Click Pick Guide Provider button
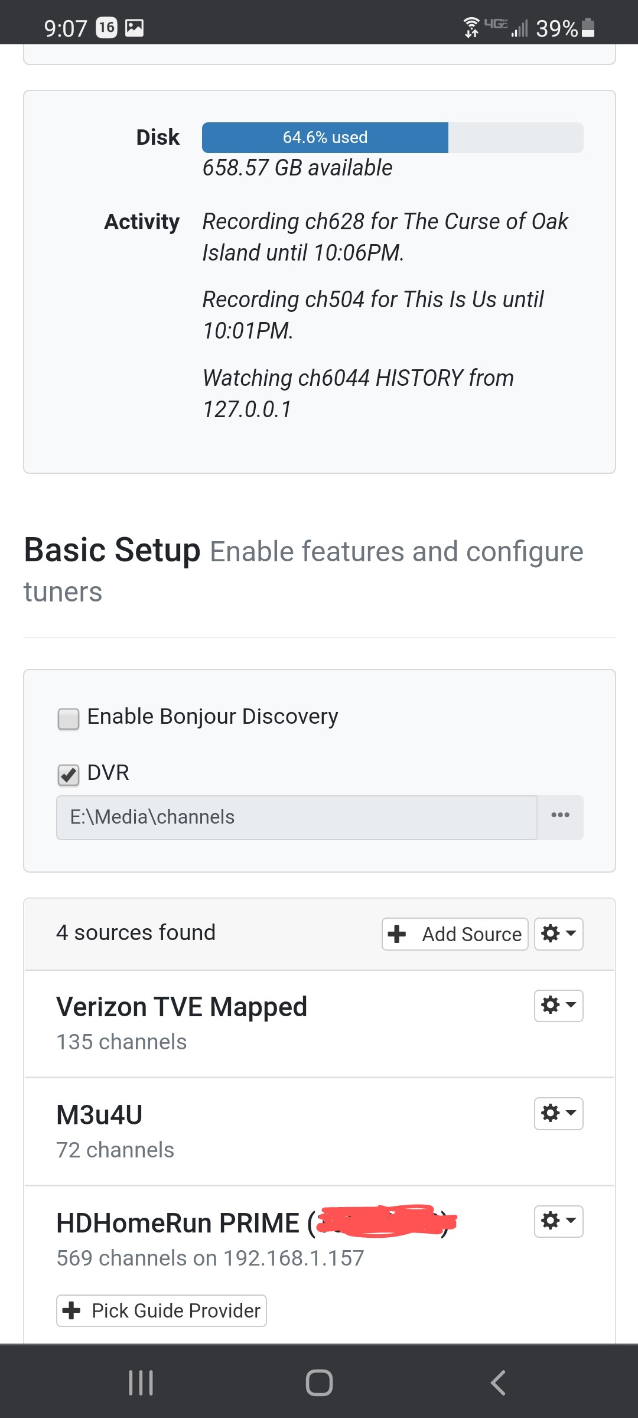 point(161,1310)
